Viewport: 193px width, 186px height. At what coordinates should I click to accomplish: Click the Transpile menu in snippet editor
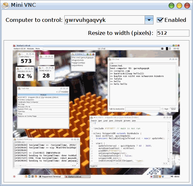click(x=119, y=121)
